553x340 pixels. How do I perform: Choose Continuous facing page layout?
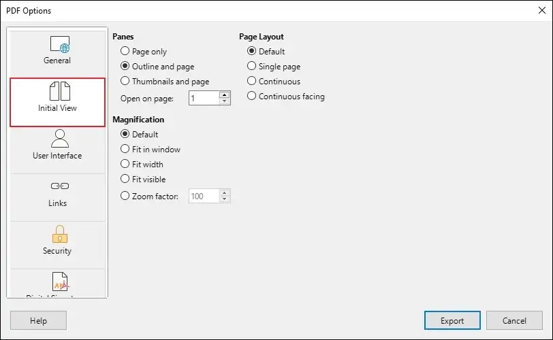coord(251,96)
